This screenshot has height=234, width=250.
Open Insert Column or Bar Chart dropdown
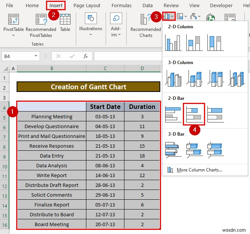point(169,16)
